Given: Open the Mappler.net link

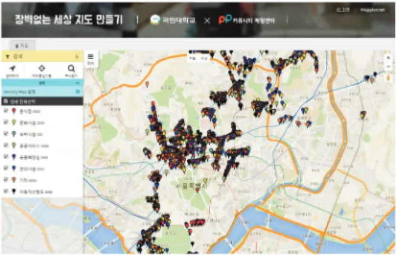Looking at the screenshot, I should tap(372, 10).
